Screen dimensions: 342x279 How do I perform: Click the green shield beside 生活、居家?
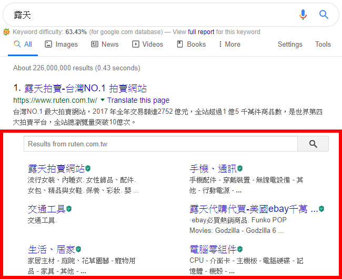click(x=78, y=249)
